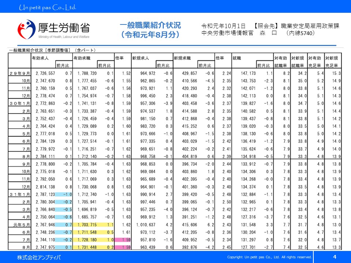This screenshot has width=351, height=263.
Task: Click the 厚生労働省 ministry logo
Action: tap(54, 29)
